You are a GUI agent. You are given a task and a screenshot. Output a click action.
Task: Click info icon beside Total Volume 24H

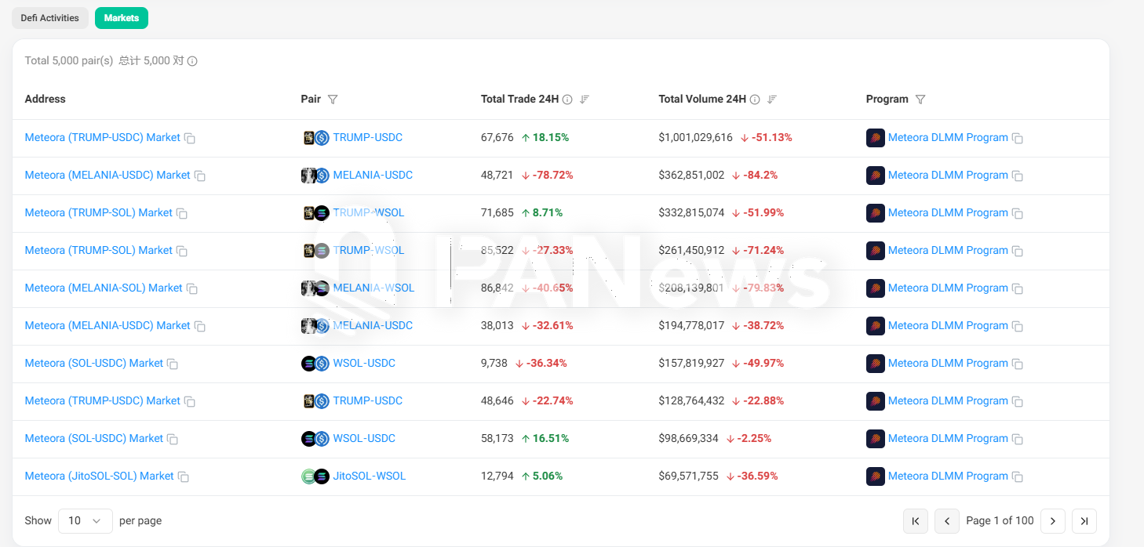tap(755, 100)
